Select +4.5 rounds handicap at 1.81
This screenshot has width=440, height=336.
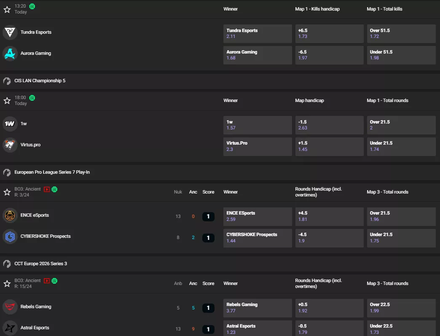click(330, 217)
